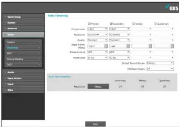
Task: Open Primary Compression dropdown
Action: tap(98, 29)
